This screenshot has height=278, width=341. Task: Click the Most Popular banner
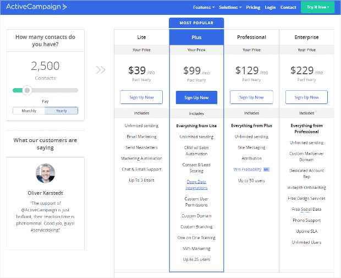[x=196, y=23]
